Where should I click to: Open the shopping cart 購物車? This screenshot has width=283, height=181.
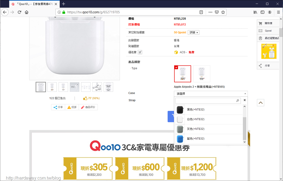[268, 23]
